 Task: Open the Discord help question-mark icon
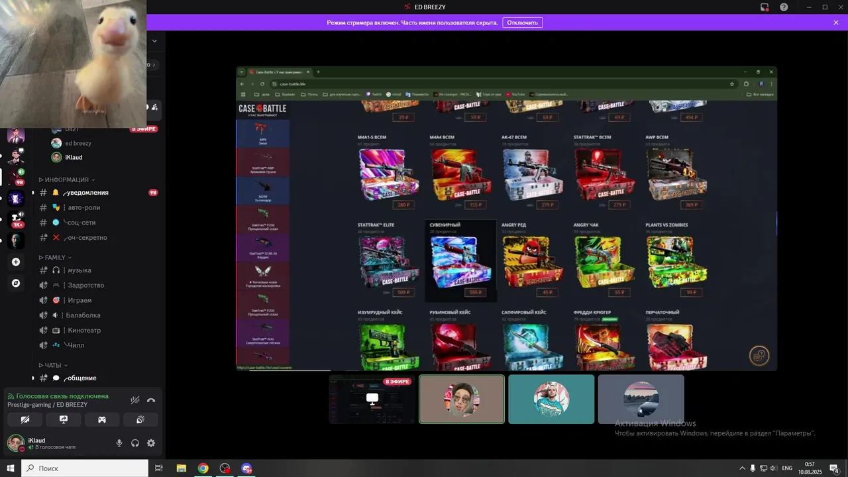point(784,7)
